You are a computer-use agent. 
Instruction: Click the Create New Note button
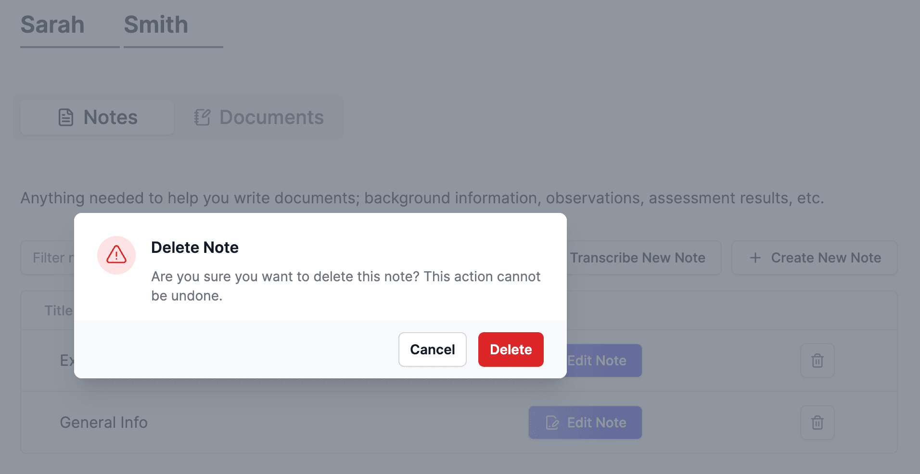pos(814,258)
